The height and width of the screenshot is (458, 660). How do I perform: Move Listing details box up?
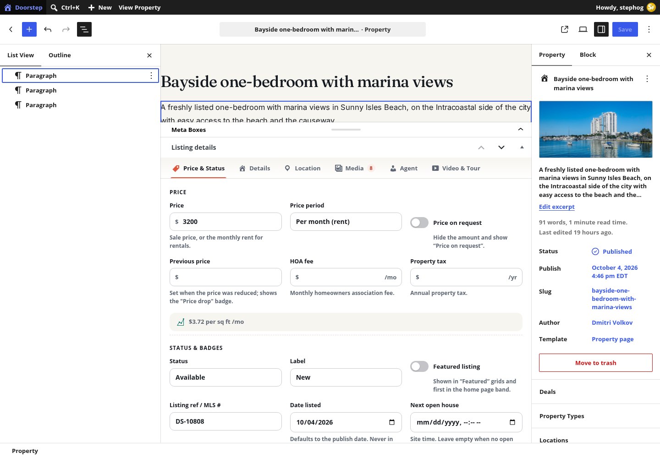click(x=481, y=147)
